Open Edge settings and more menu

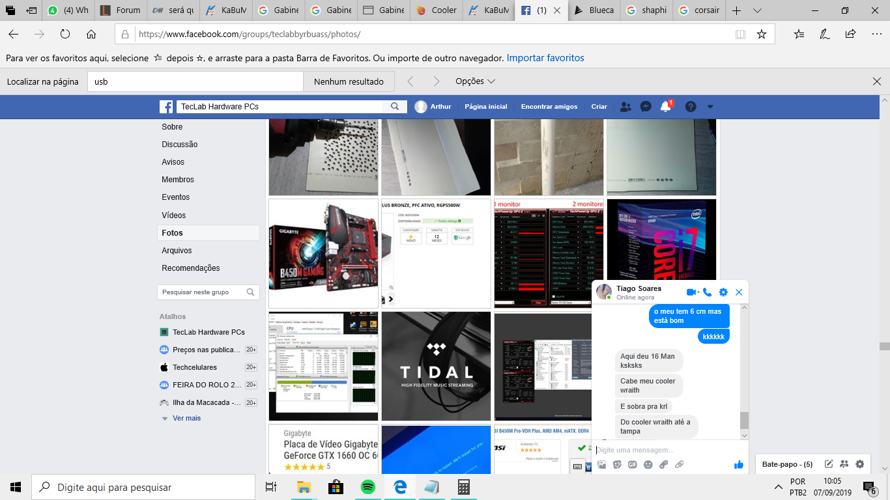tap(875, 35)
